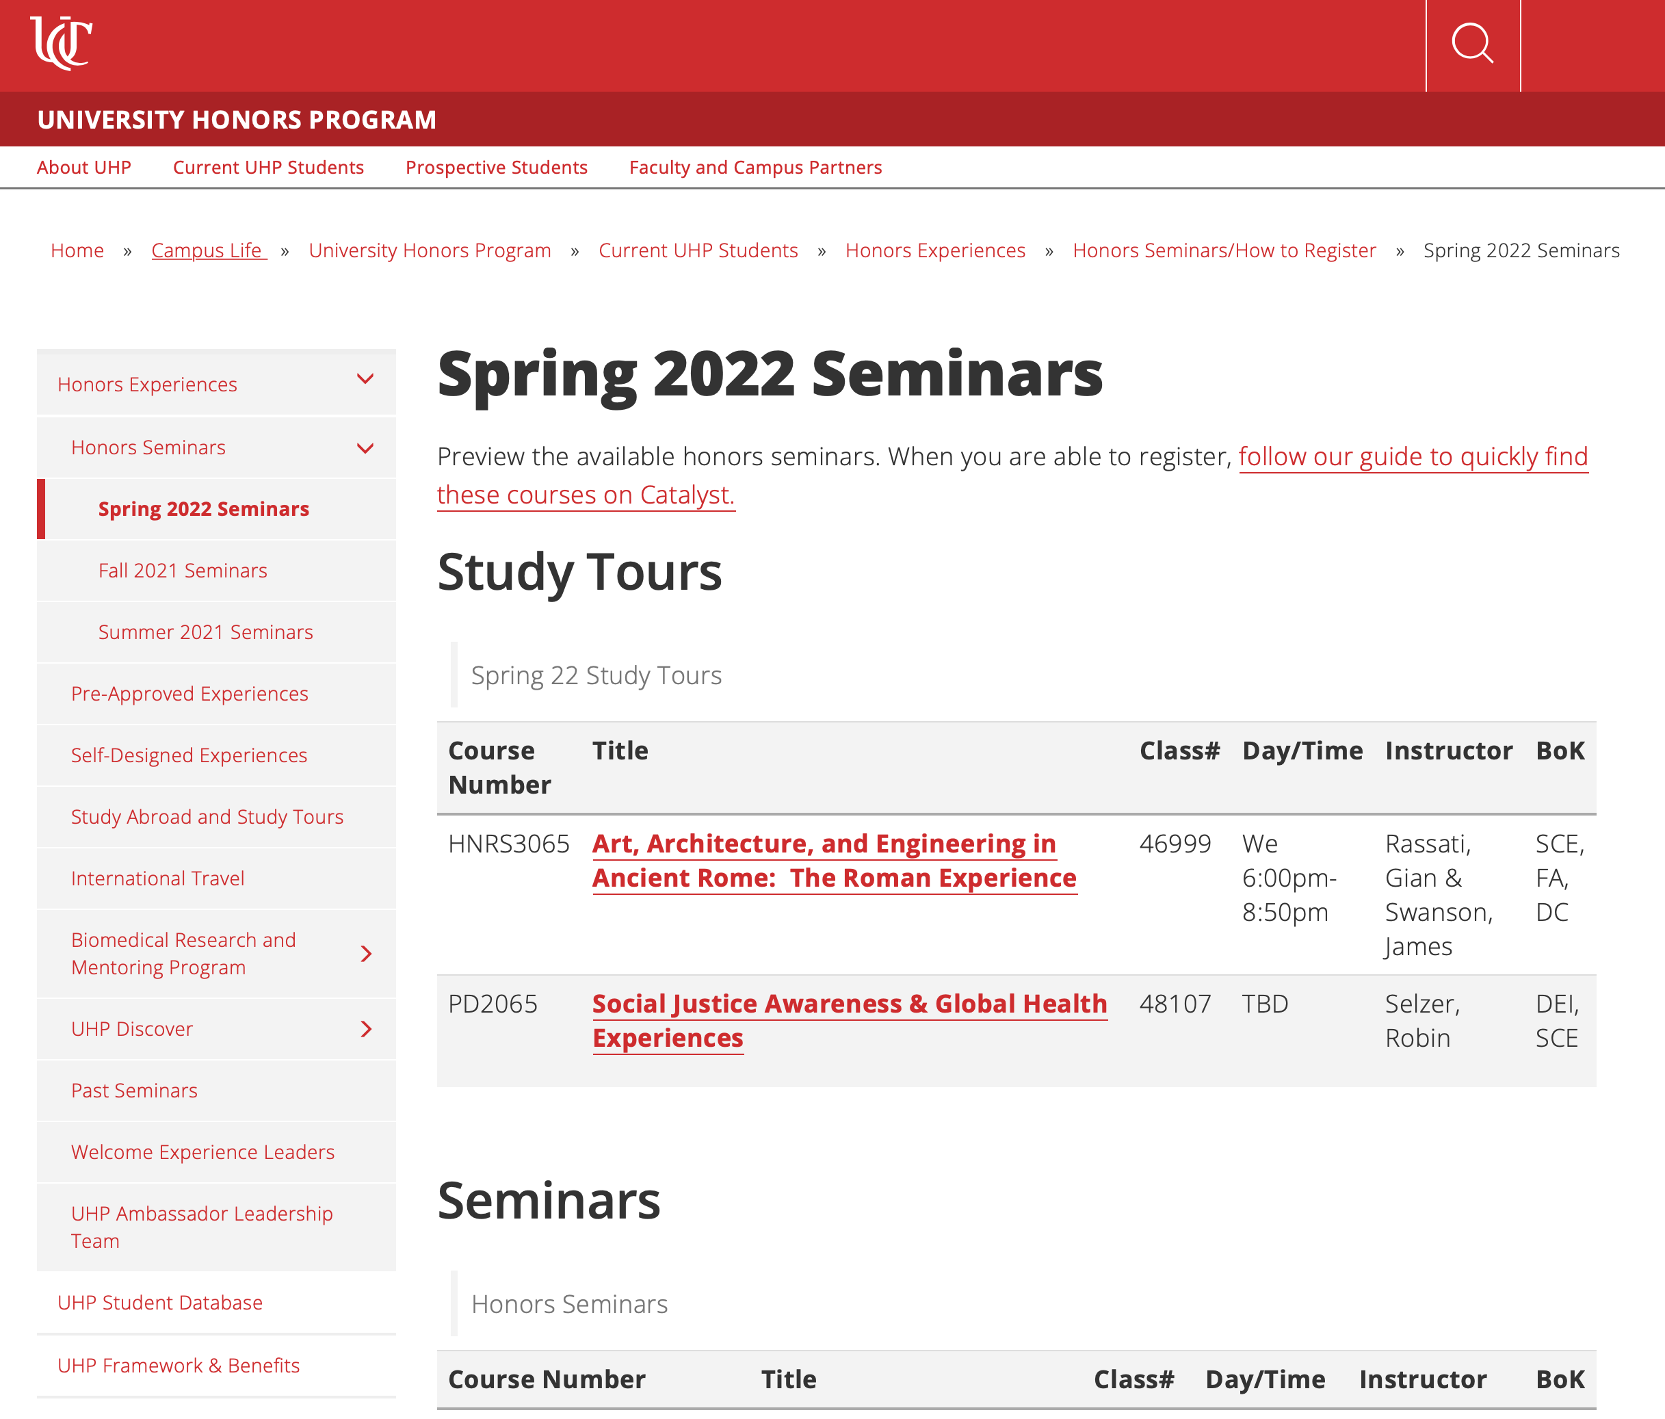Click University Honors Program banner title

coord(237,120)
